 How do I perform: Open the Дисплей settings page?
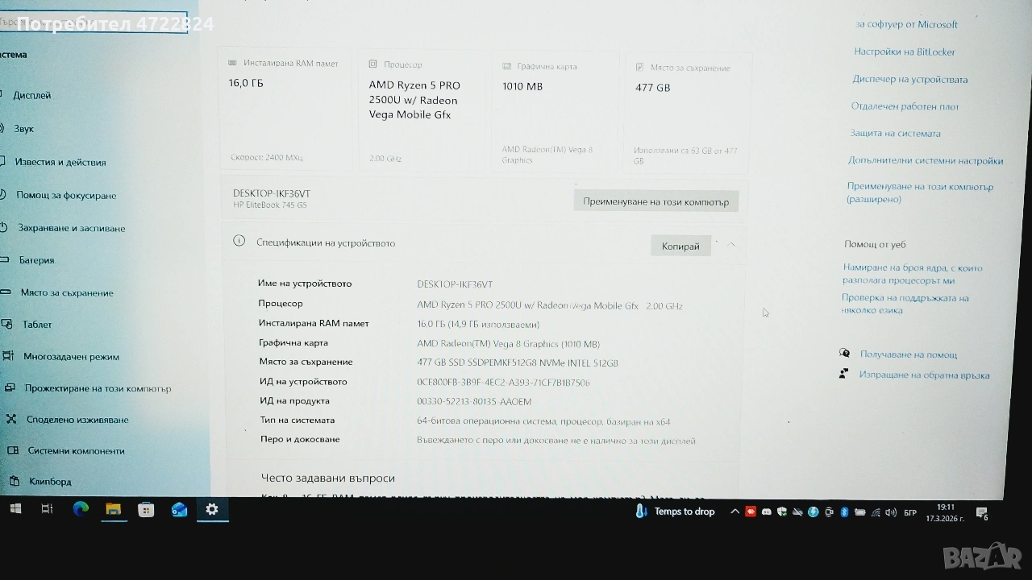(x=32, y=95)
